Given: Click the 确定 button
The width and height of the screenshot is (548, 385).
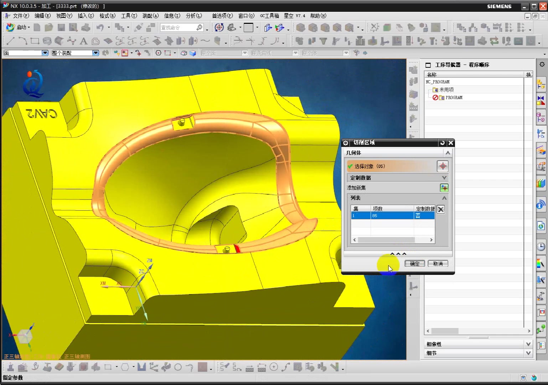Looking at the screenshot, I should [x=414, y=264].
